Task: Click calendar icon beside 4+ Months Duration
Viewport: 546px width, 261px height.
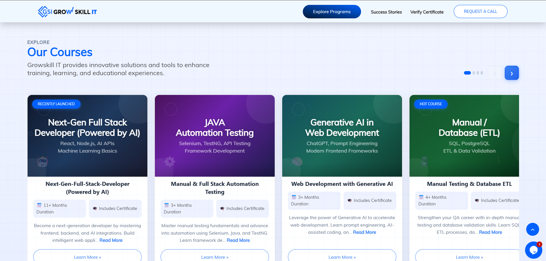Action: coord(421,197)
